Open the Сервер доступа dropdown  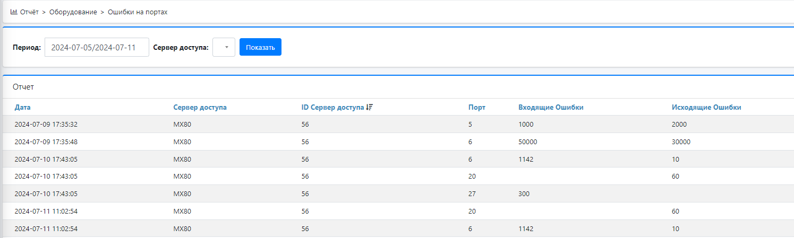click(224, 47)
